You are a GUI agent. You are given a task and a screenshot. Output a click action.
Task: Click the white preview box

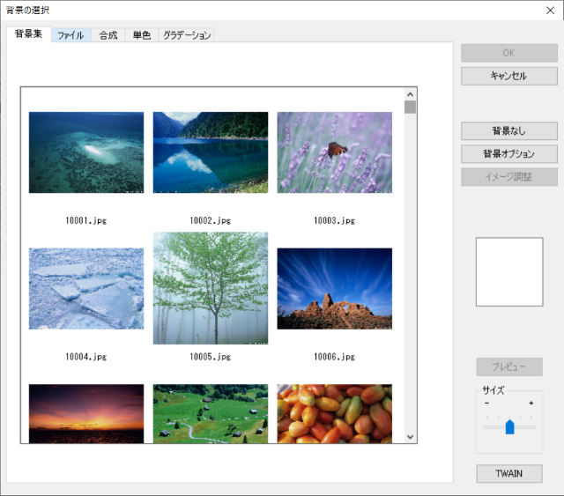click(x=509, y=272)
